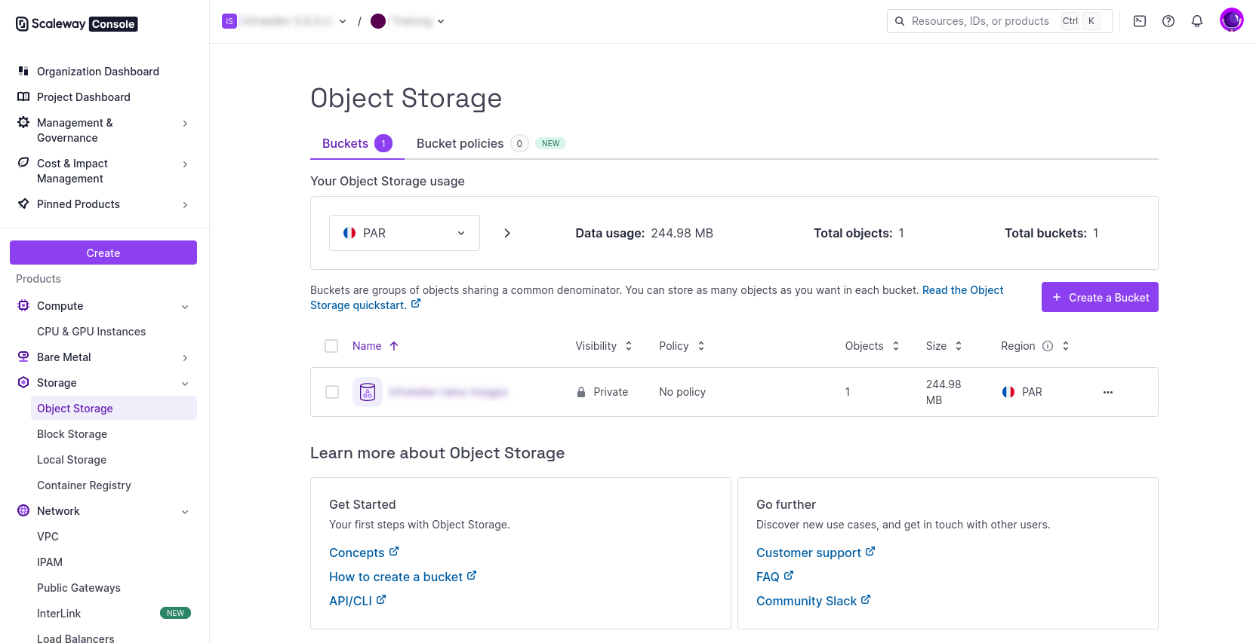Image resolution: width=1256 pixels, height=643 pixels.
Task: Open Container Registry in the sidebar
Action: coord(84,485)
